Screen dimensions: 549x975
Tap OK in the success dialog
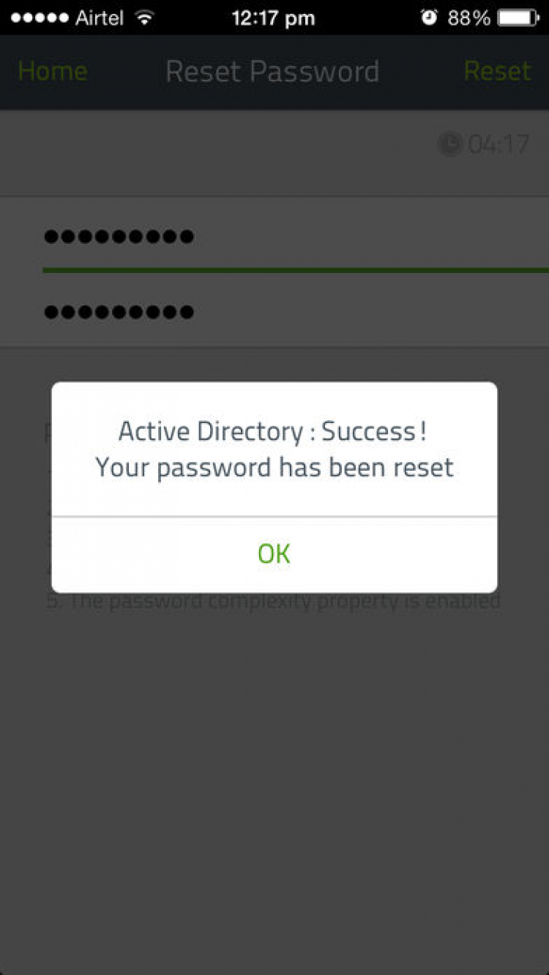[x=274, y=554]
